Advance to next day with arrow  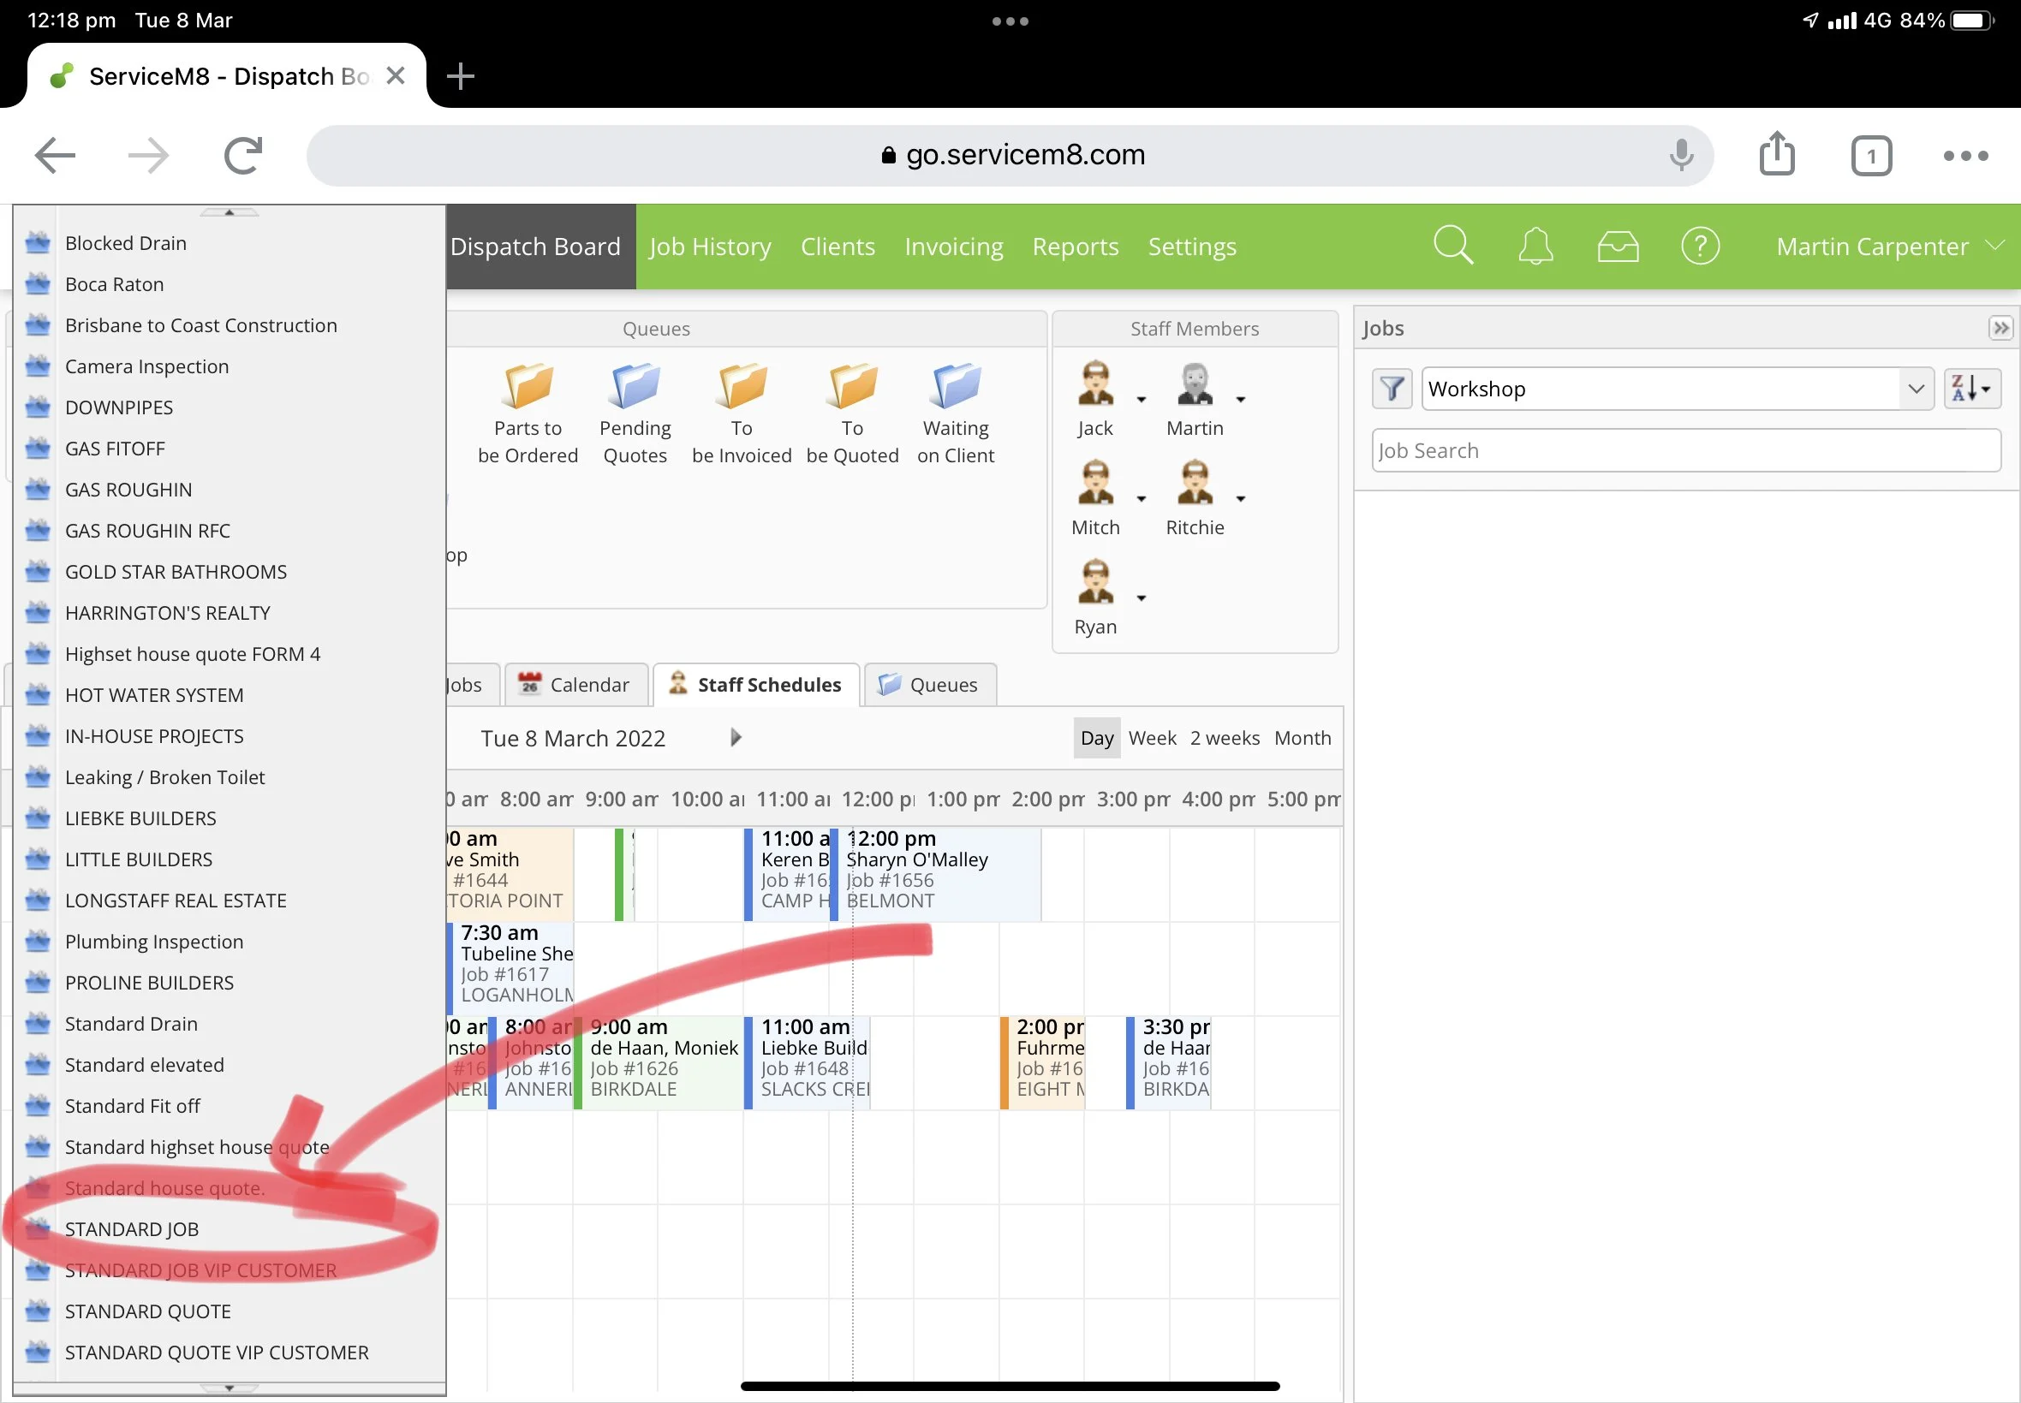(736, 738)
